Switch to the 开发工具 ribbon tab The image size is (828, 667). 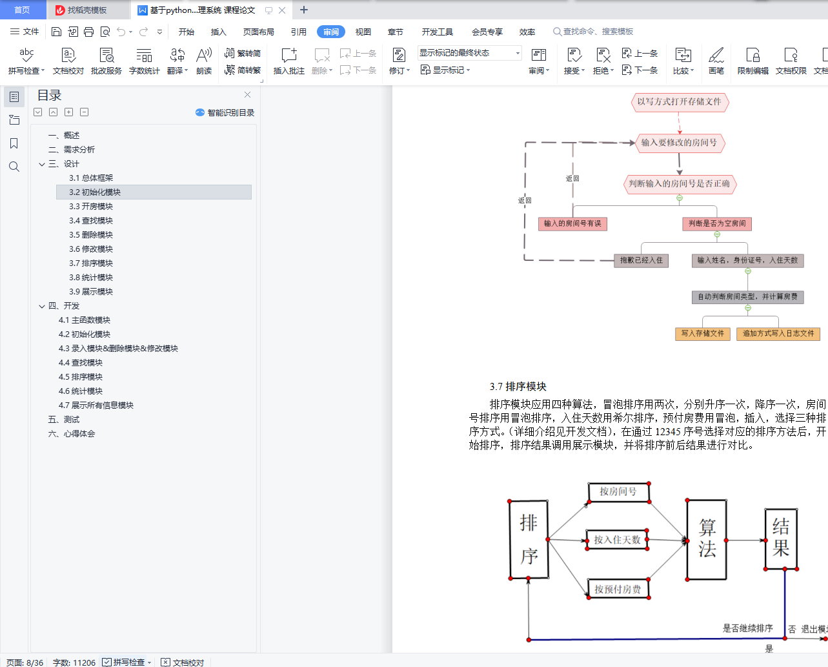coord(438,32)
